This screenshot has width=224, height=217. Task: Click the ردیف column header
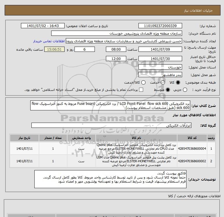click(211, 138)
